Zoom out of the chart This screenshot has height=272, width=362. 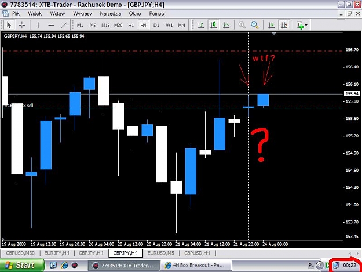coord(254,25)
